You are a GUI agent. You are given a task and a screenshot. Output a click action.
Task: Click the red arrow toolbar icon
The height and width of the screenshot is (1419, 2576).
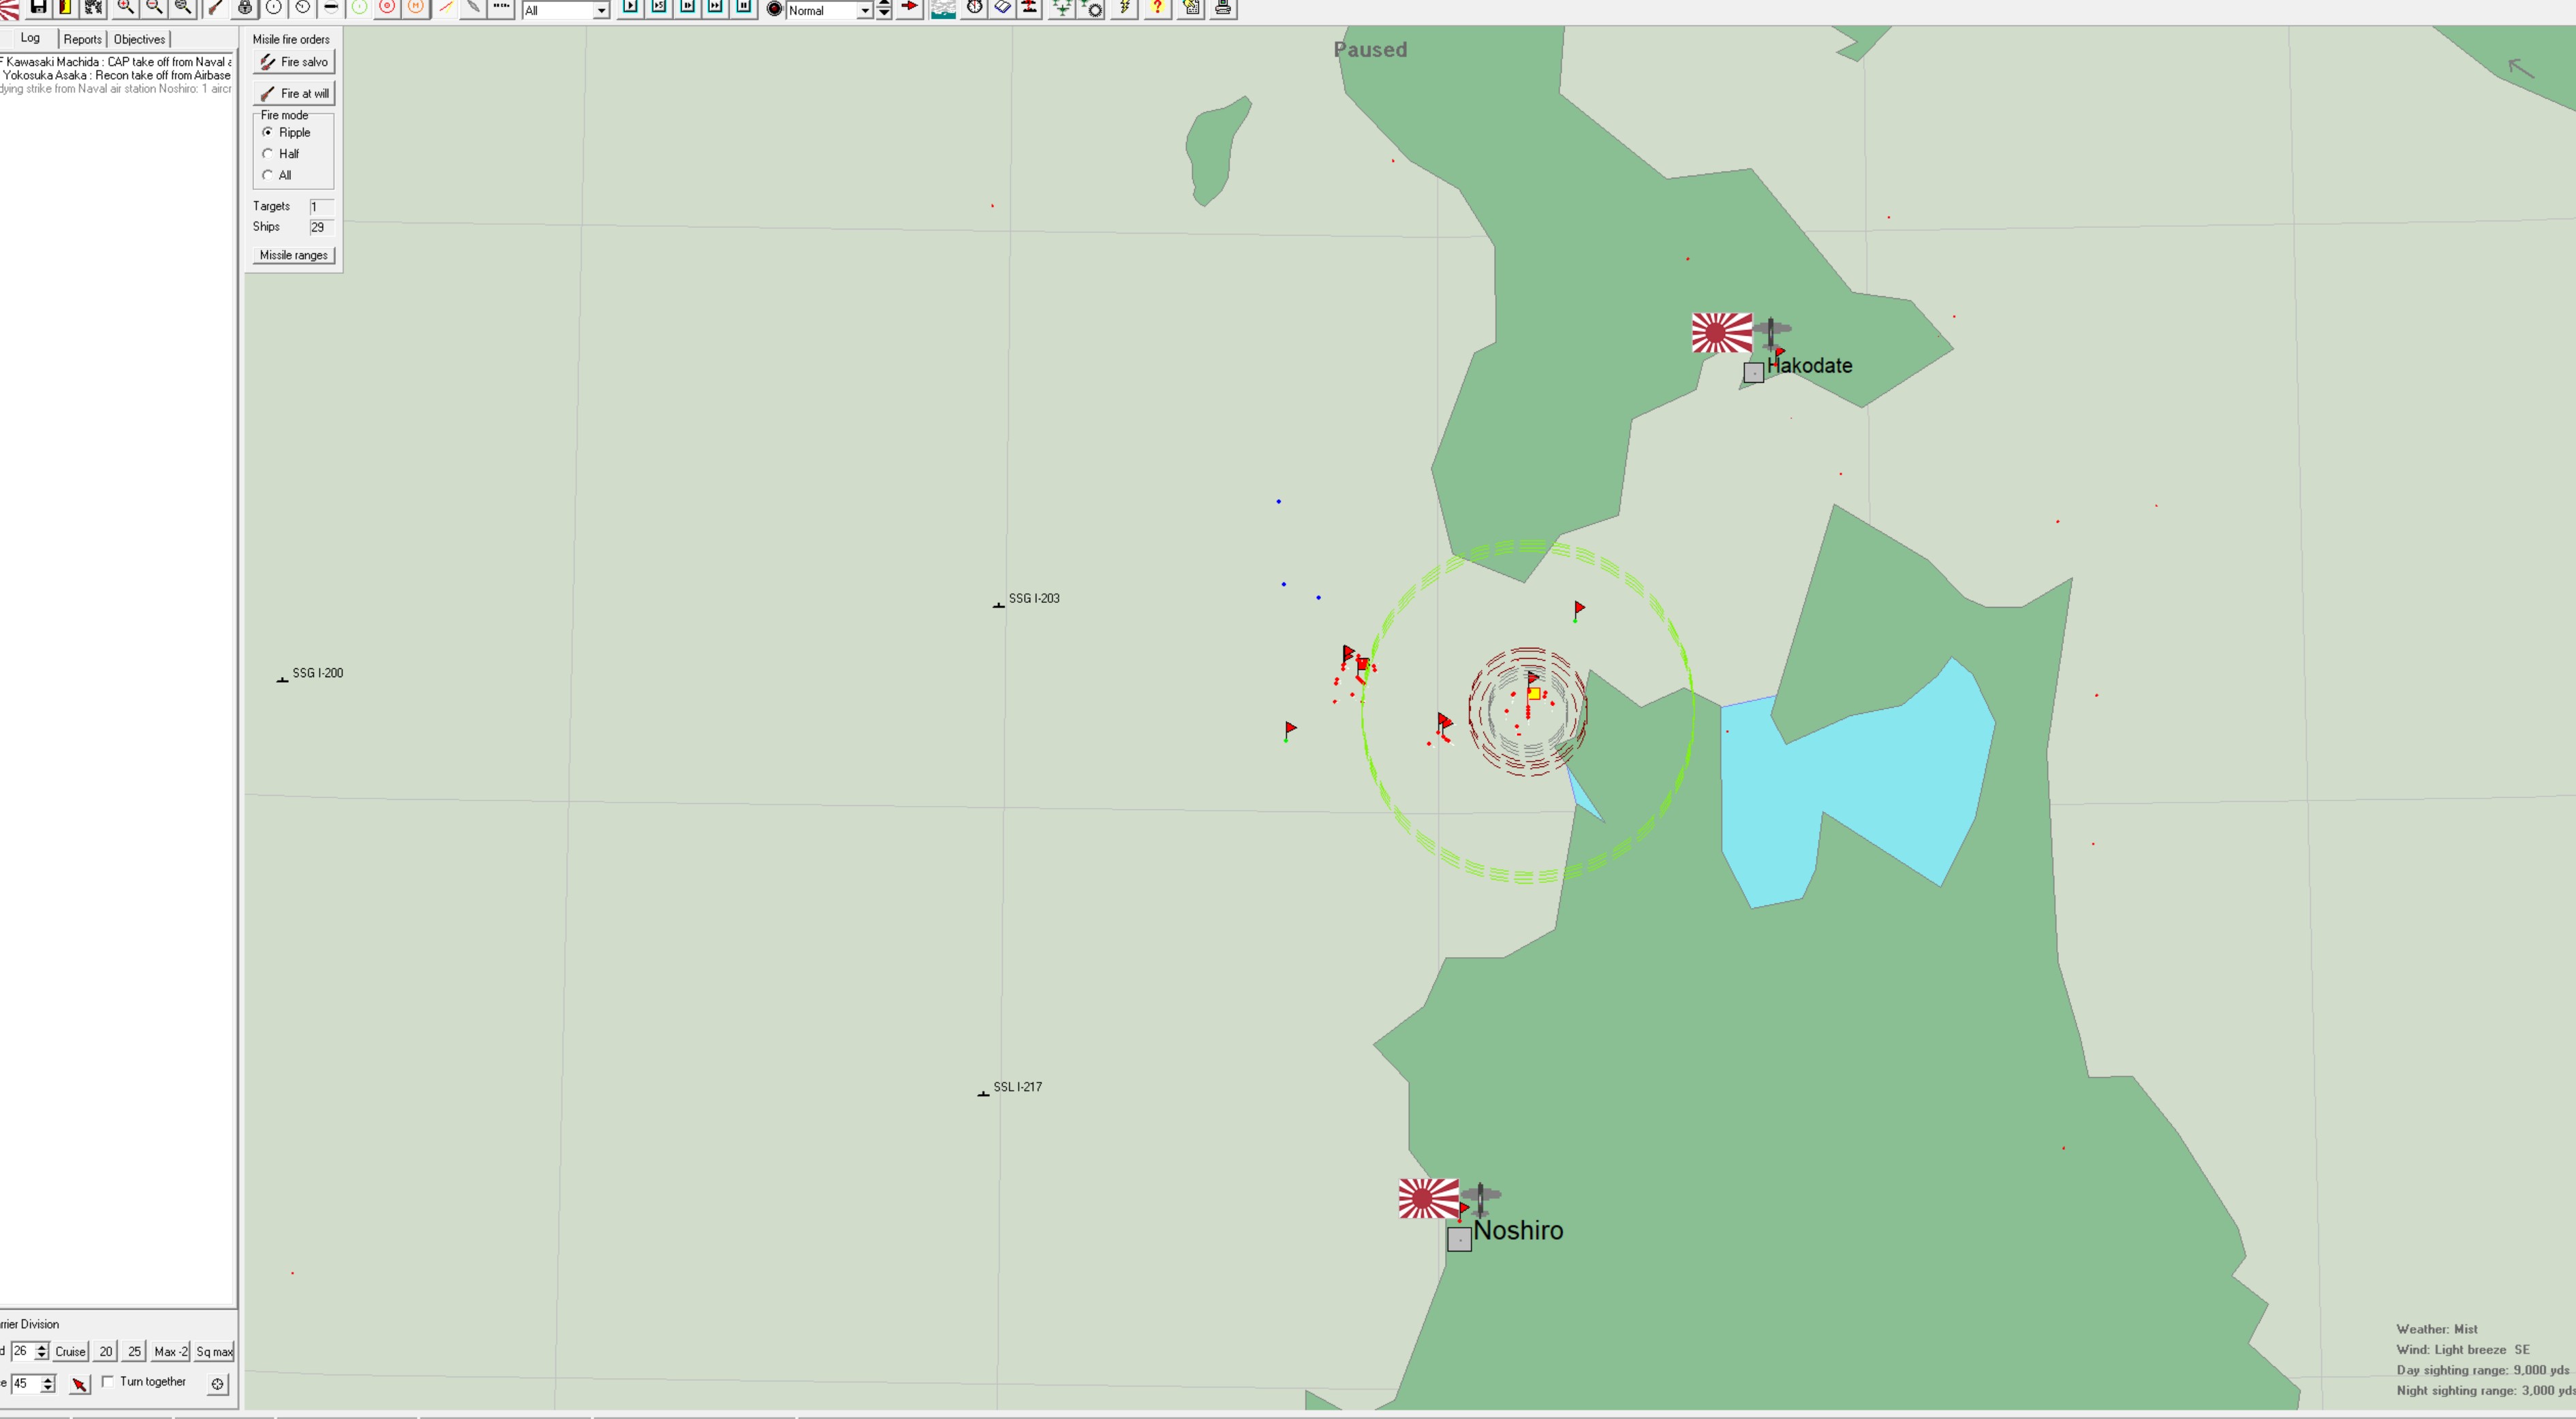coord(909,8)
